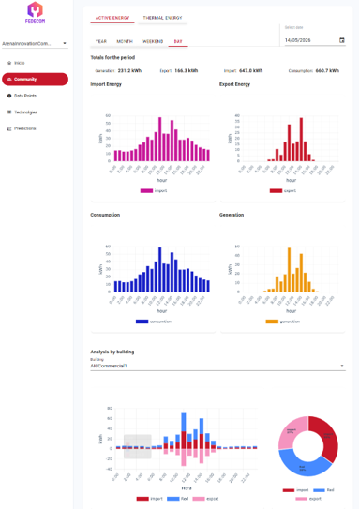Screen dimensions: 359x509
Task: Click the pink export swatch under donut chart
Action: (x=302, y=499)
